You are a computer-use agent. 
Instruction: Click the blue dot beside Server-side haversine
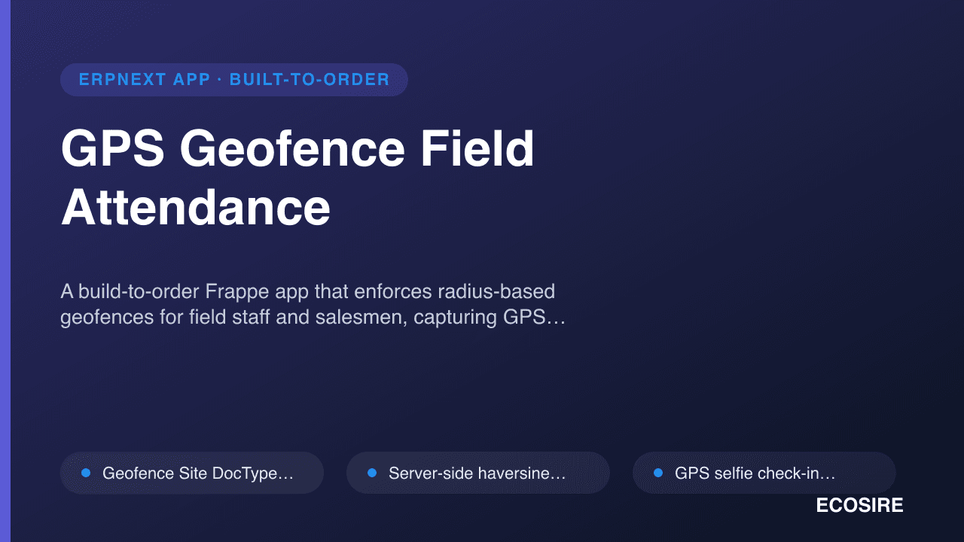pyautogui.click(x=372, y=473)
